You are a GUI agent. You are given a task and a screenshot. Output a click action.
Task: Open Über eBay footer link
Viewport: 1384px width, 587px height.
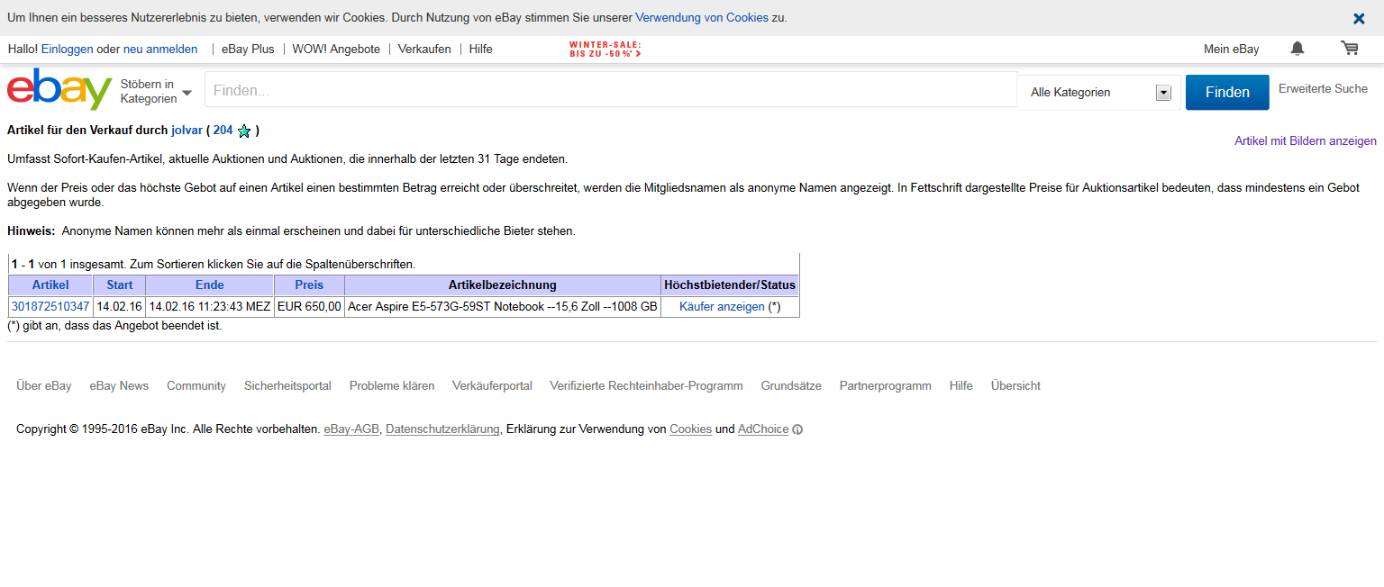pyautogui.click(x=44, y=386)
